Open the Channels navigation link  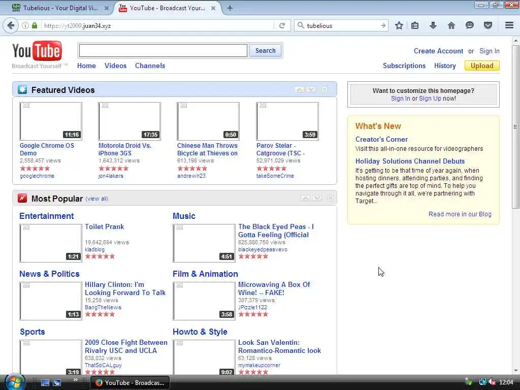150,66
